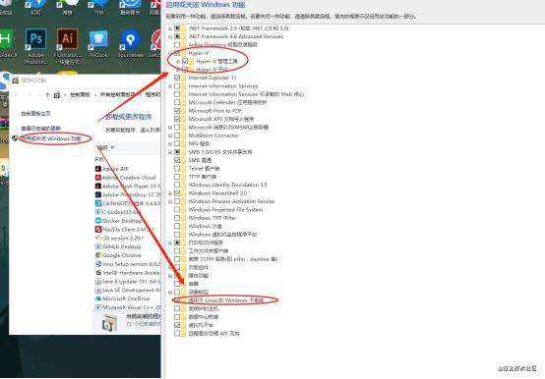The image size is (545, 379).
Task: Click the Microsoft OneDrive program icon
Action: [x=98, y=298]
